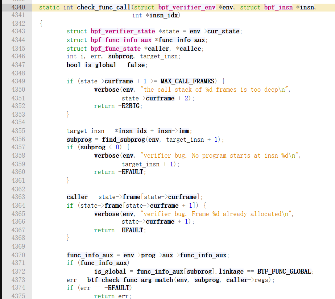Screen dimensions: 335x299
Task: Click line number 4365 in the gutter
Action: tap(18, 214)
